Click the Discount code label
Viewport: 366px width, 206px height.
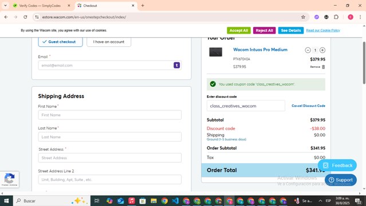tap(221, 128)
